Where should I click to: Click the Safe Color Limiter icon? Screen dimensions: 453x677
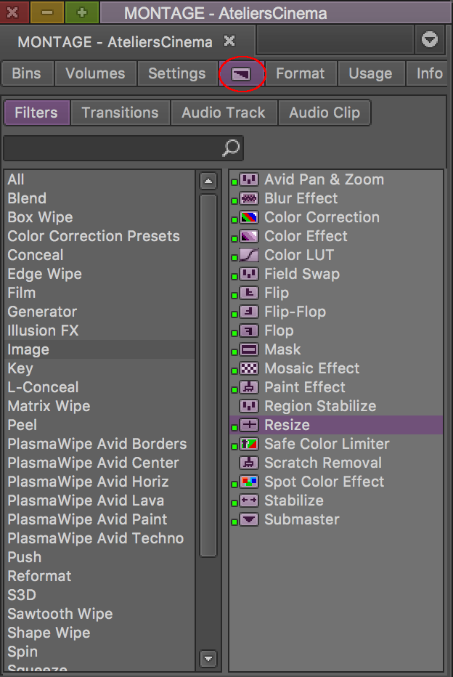click(x=249, y=444)
